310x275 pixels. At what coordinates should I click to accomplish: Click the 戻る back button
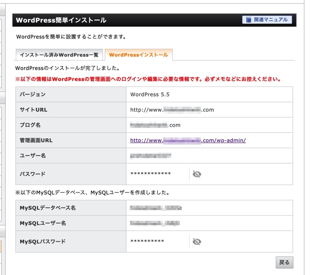click(x=284, y=263)
